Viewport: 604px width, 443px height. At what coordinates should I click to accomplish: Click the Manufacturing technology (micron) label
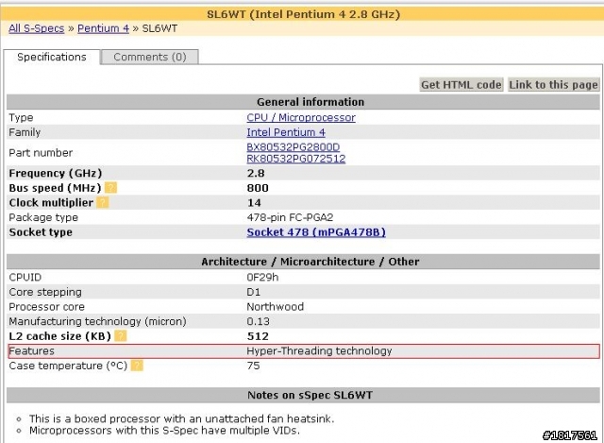[97, 321]
